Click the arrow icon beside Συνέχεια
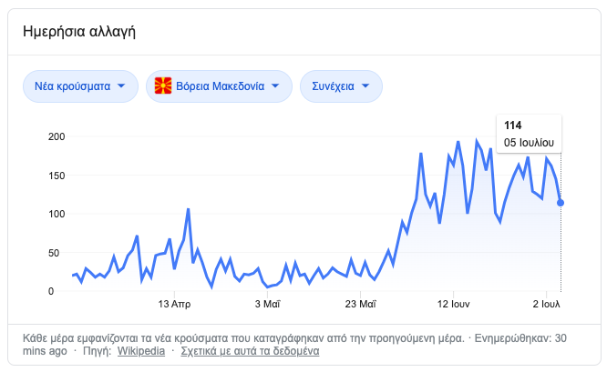Screen dimensions: 607x372 pyautogui.click(x=366, y=86)
